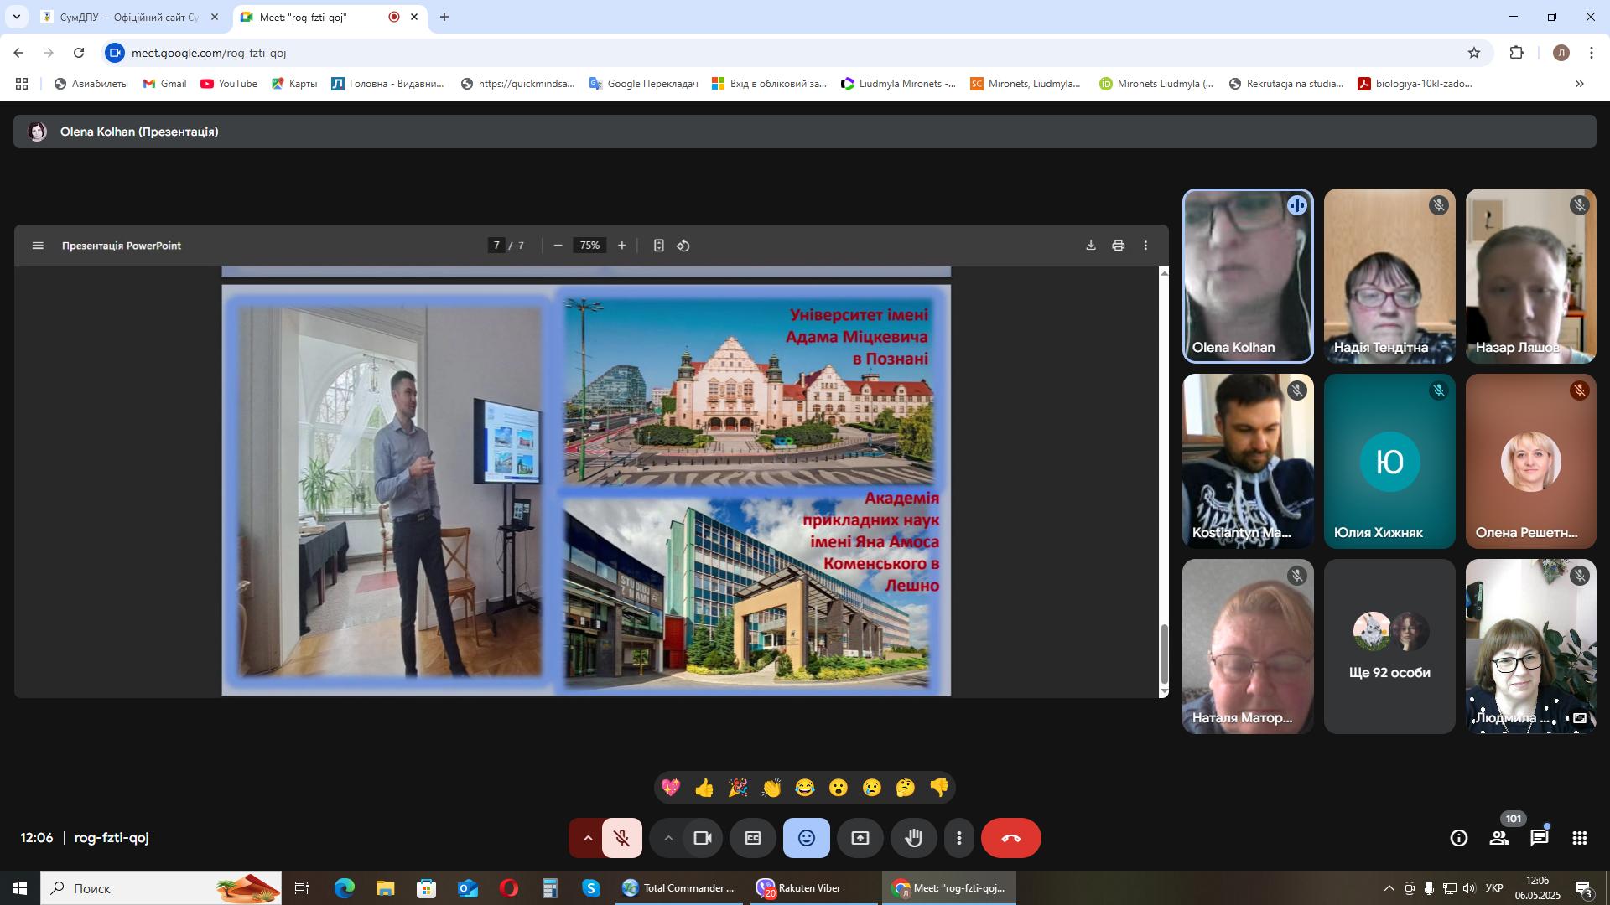Viewport: 1610px width, 905px height.
Task: Open the Google Перекладач bookmark
Action: pyautogui.click(x=644, y=84)
